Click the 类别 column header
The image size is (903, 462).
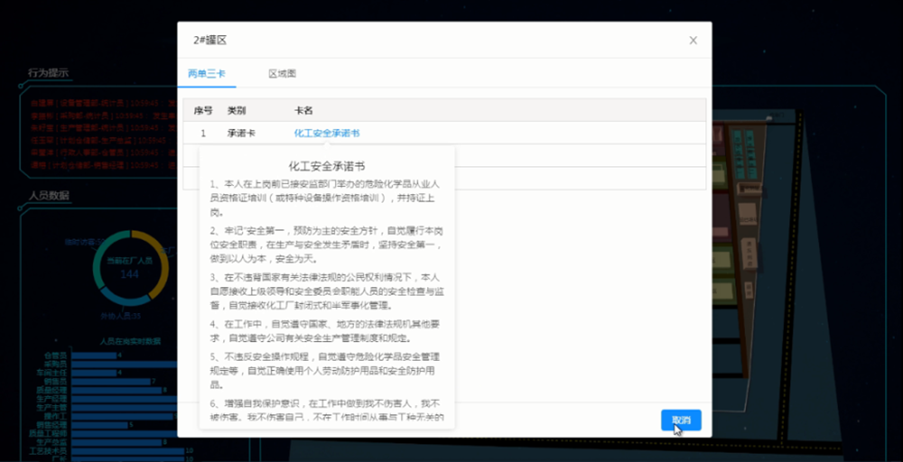[237, 110]
